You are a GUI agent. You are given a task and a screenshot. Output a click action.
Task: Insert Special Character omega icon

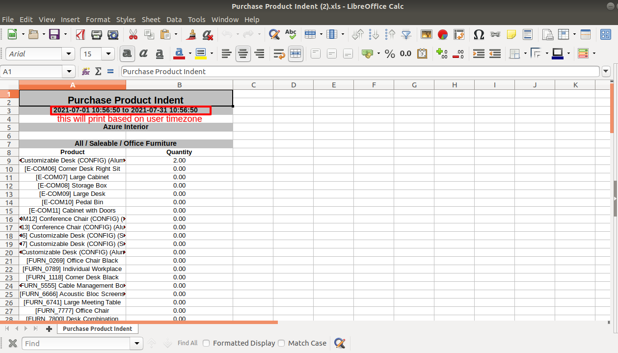(x=479, y=34)
